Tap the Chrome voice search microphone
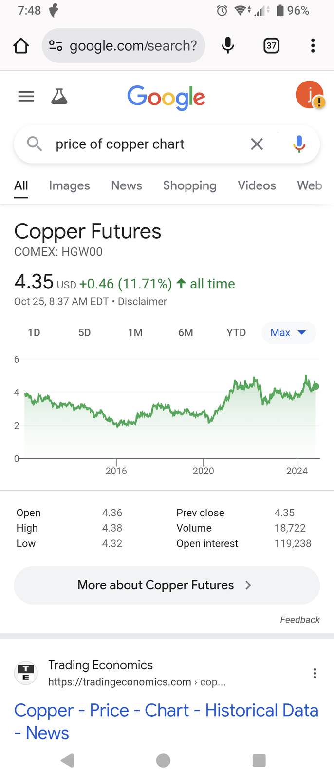This screenshot has height=781, width=334. pos(227,46)
